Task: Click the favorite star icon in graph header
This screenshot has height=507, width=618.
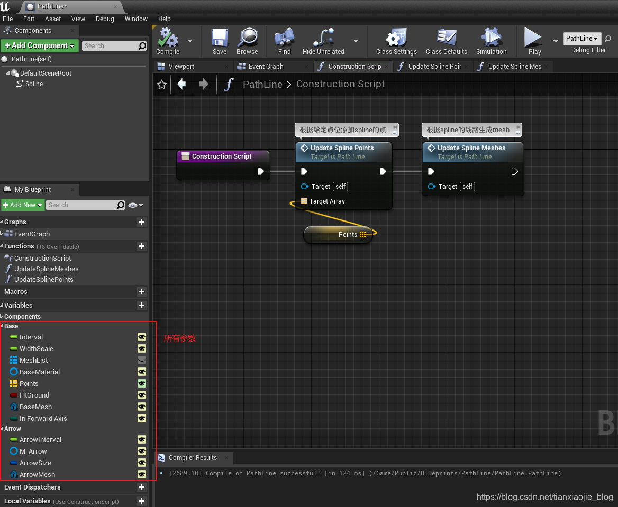Action: [x=161, y=84]
